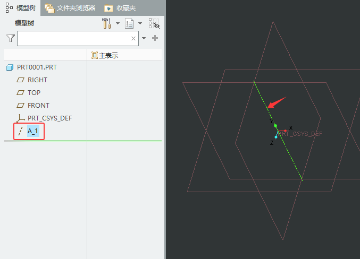
Task: Open the 收藏夹 tab
Action: click(120, 8)
